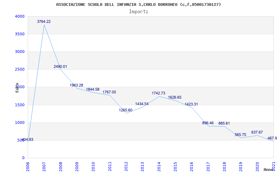Click data label 1742.73

pos(159,93)
